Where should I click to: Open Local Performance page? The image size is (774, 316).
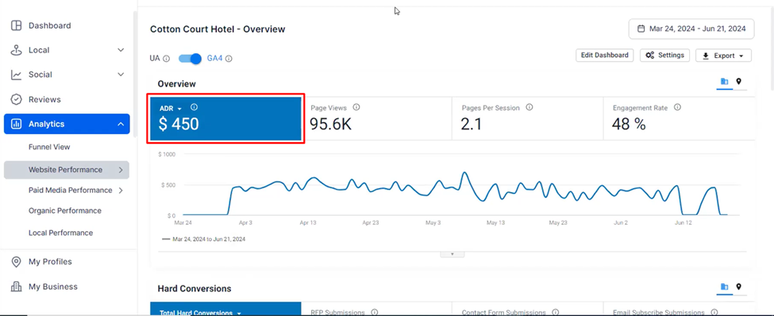(x=60, y=233)
